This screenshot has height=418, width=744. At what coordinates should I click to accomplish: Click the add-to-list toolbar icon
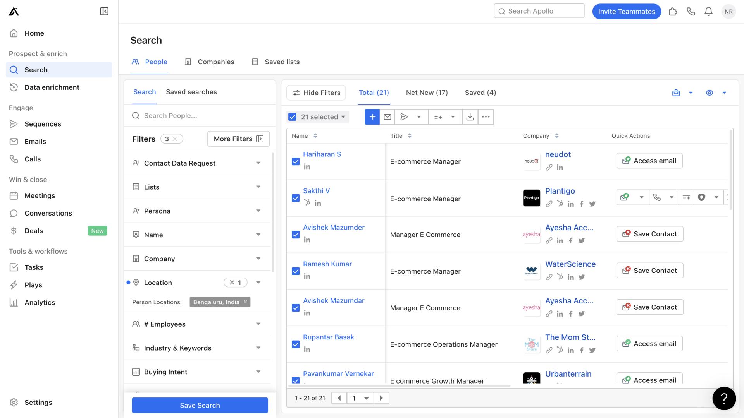[x=438, y=117]
